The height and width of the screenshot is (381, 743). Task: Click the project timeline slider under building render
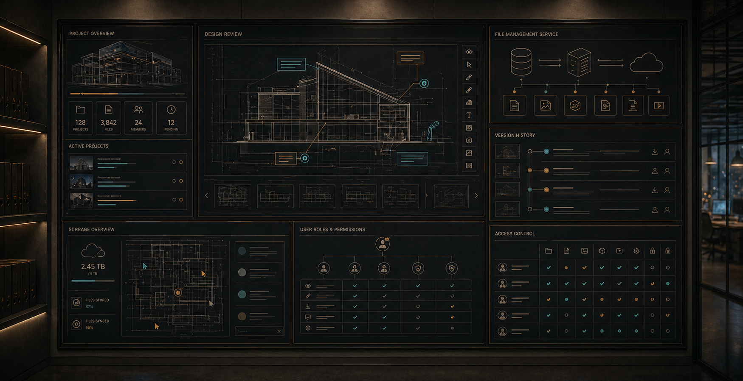[x=127, y=93]
